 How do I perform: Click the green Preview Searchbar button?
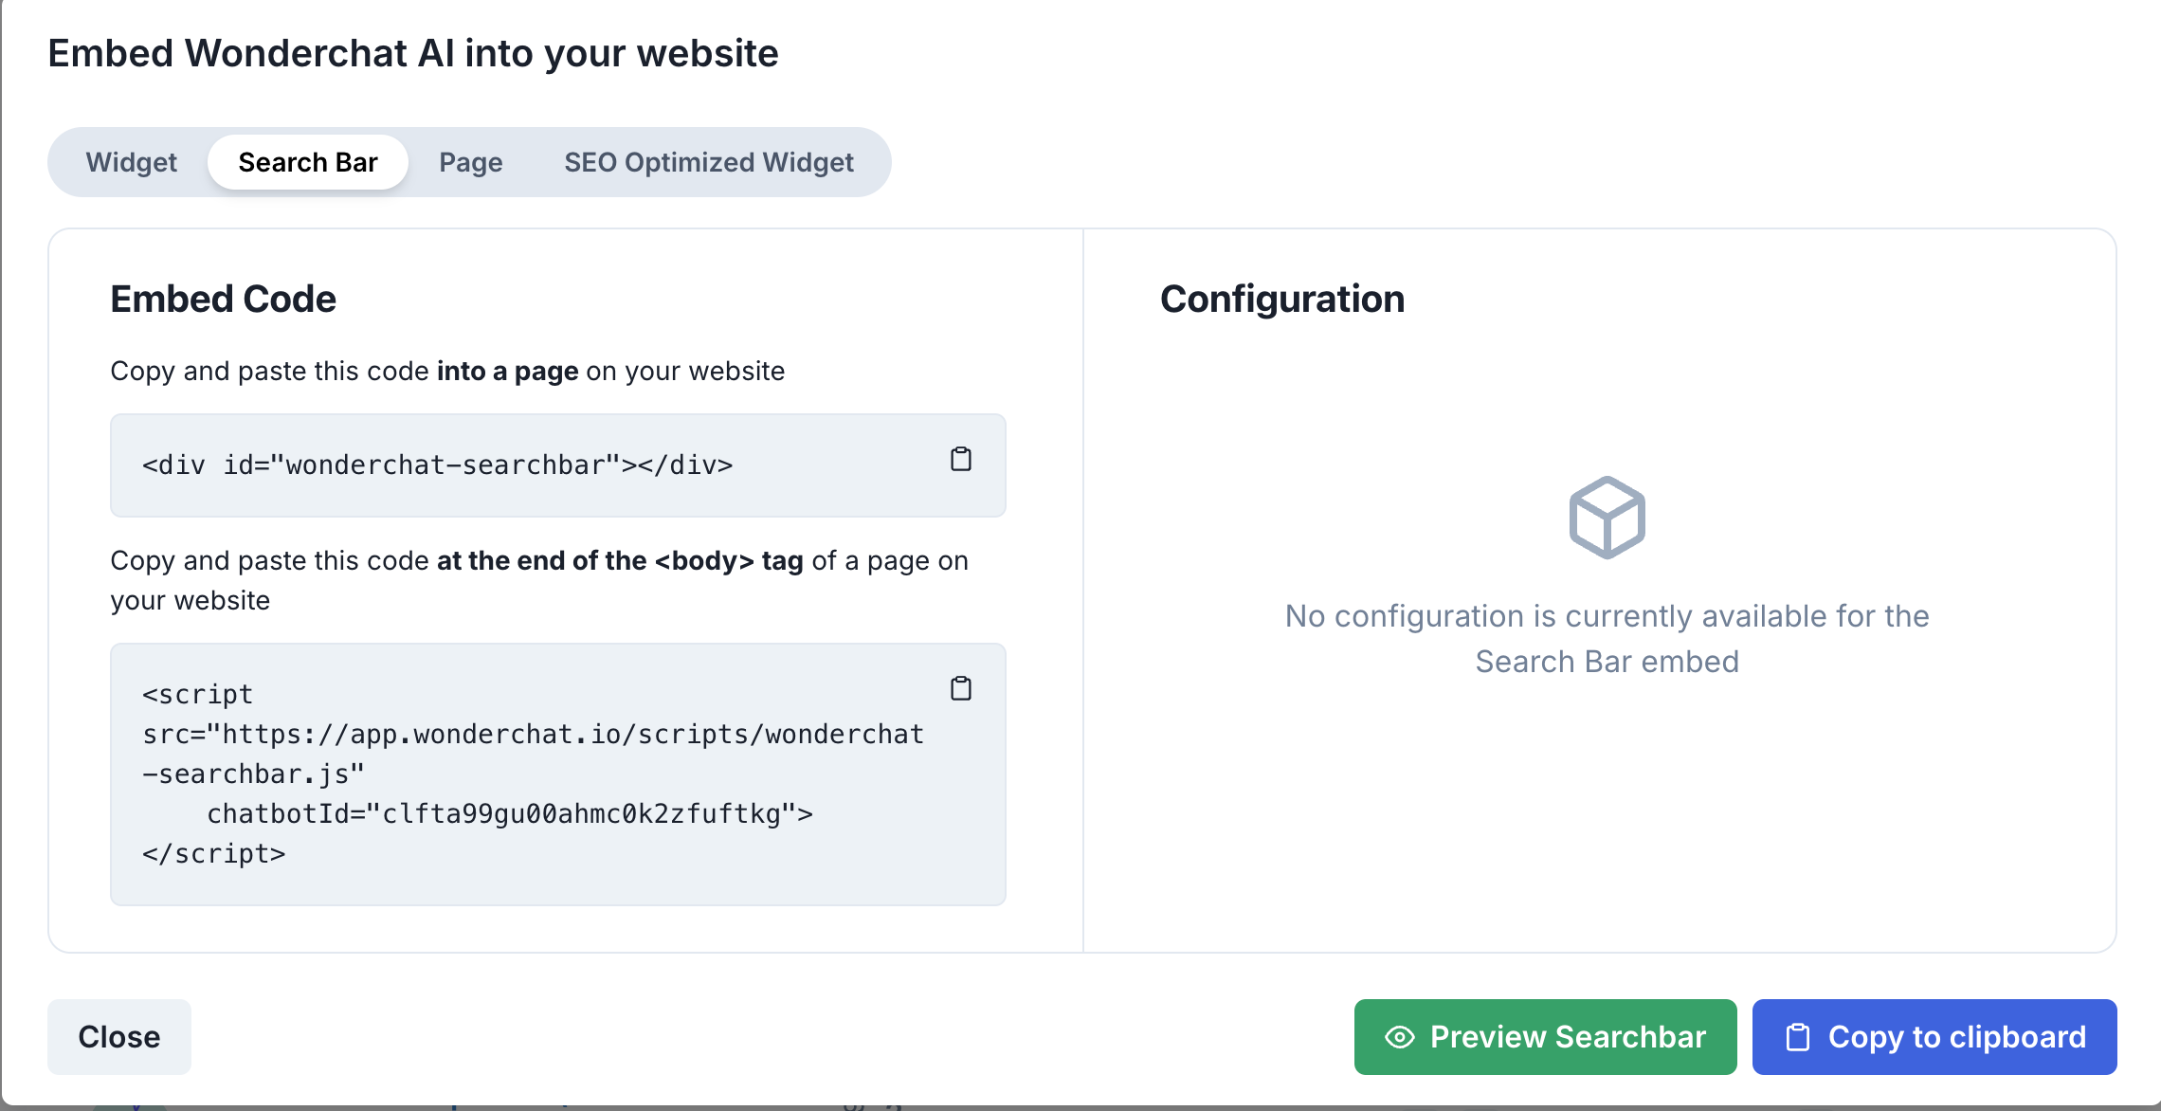1545,1037
